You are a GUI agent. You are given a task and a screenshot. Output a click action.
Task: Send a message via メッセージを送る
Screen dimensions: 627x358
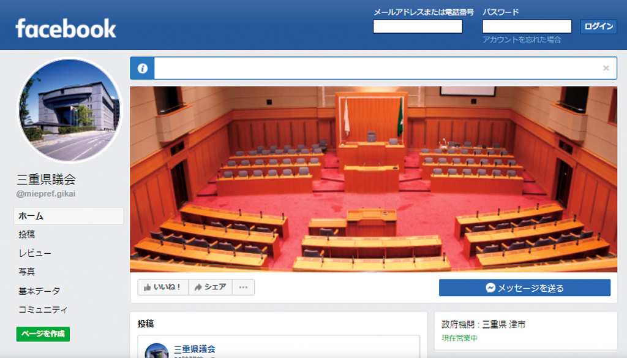(x=525, y=288)
